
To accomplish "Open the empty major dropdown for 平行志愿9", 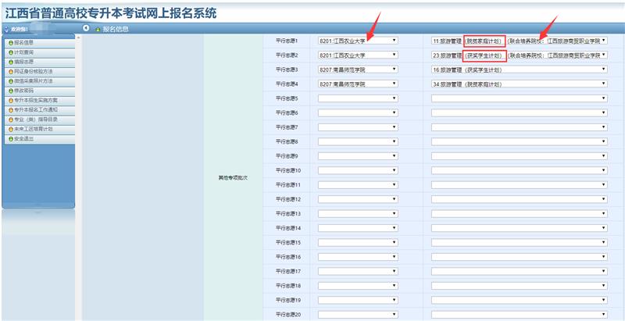I will point(520,156).
